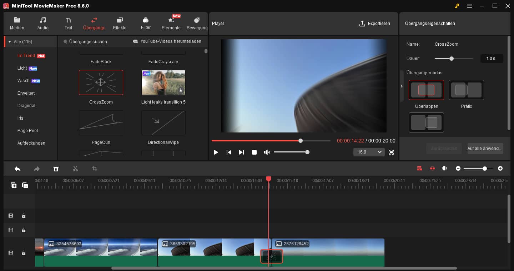Open the Filter tab
The width and height of the screenshot is (514, 271).
146,24
